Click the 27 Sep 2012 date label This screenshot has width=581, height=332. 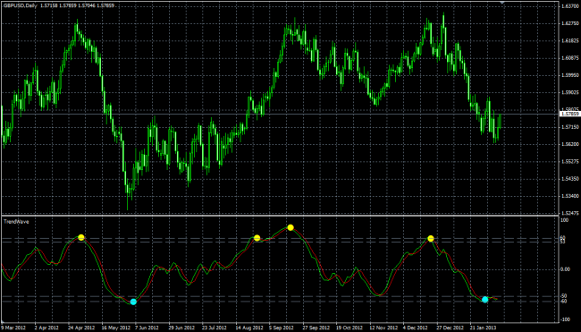[316, 328]
